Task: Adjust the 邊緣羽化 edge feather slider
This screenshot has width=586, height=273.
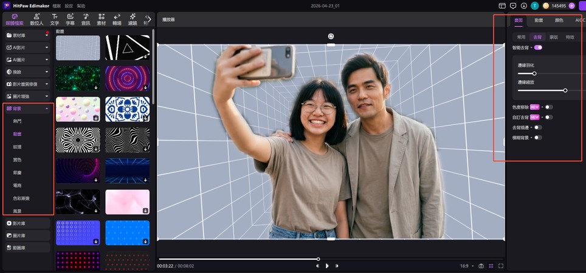Action: pos(534,73)
